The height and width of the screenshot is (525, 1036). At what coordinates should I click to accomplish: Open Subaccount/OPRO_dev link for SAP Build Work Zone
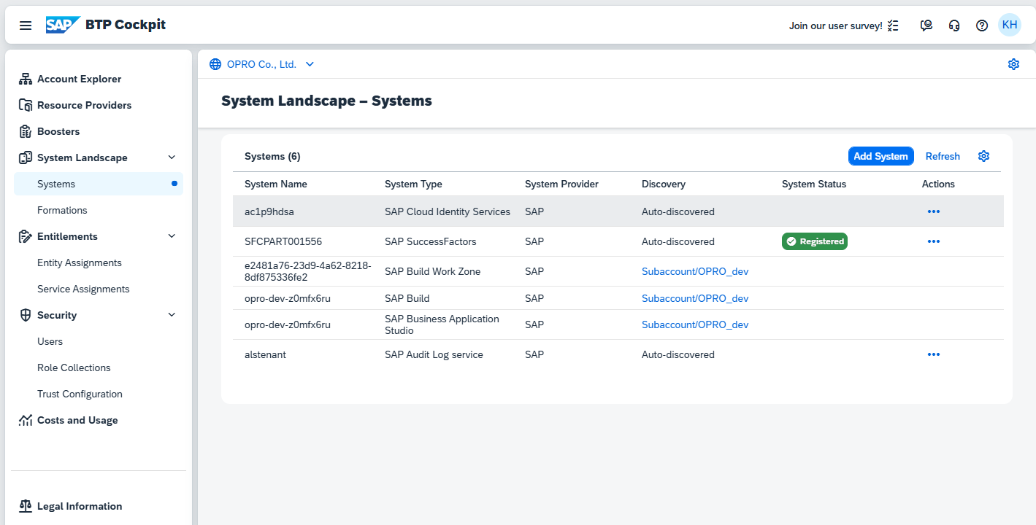coord(695,271)
